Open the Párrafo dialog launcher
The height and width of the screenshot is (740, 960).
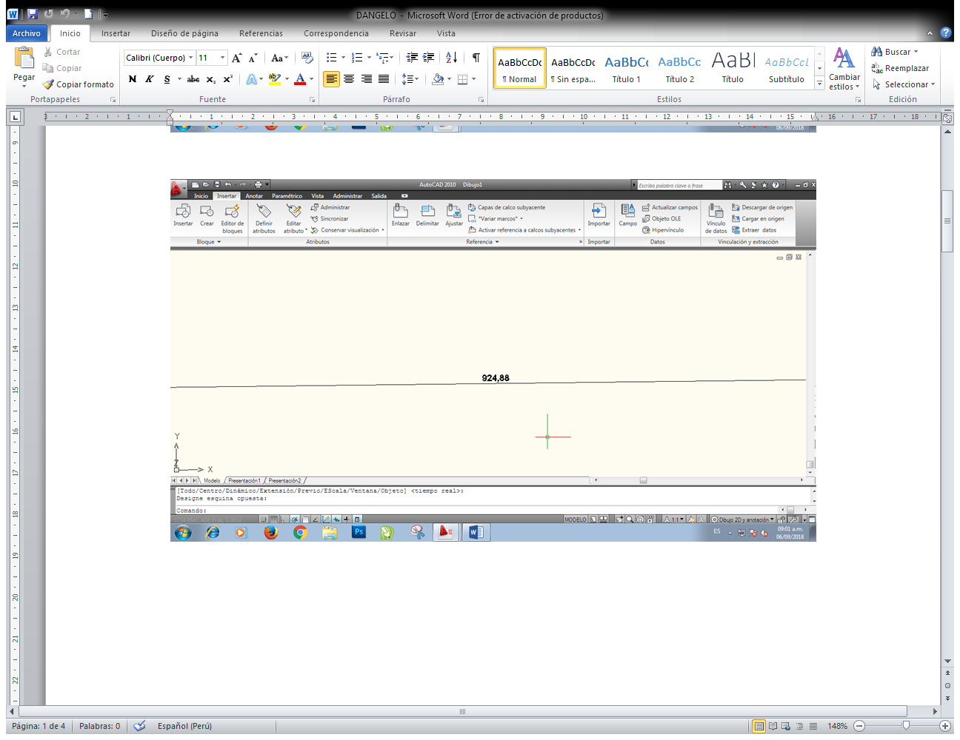(x=481, y=99)
